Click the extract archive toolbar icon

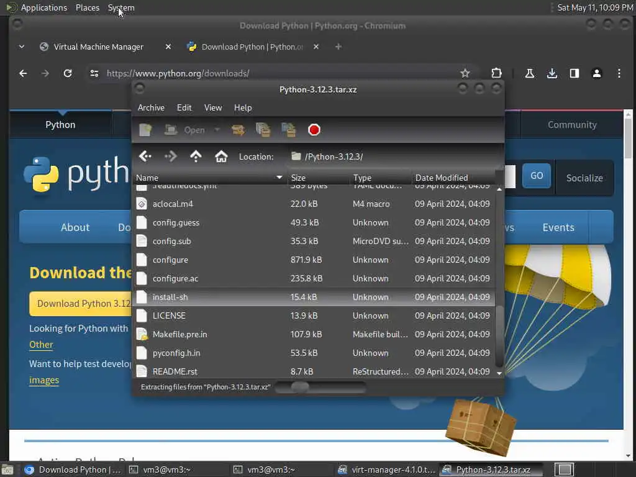pyautogui.click(x=238, y=130)
